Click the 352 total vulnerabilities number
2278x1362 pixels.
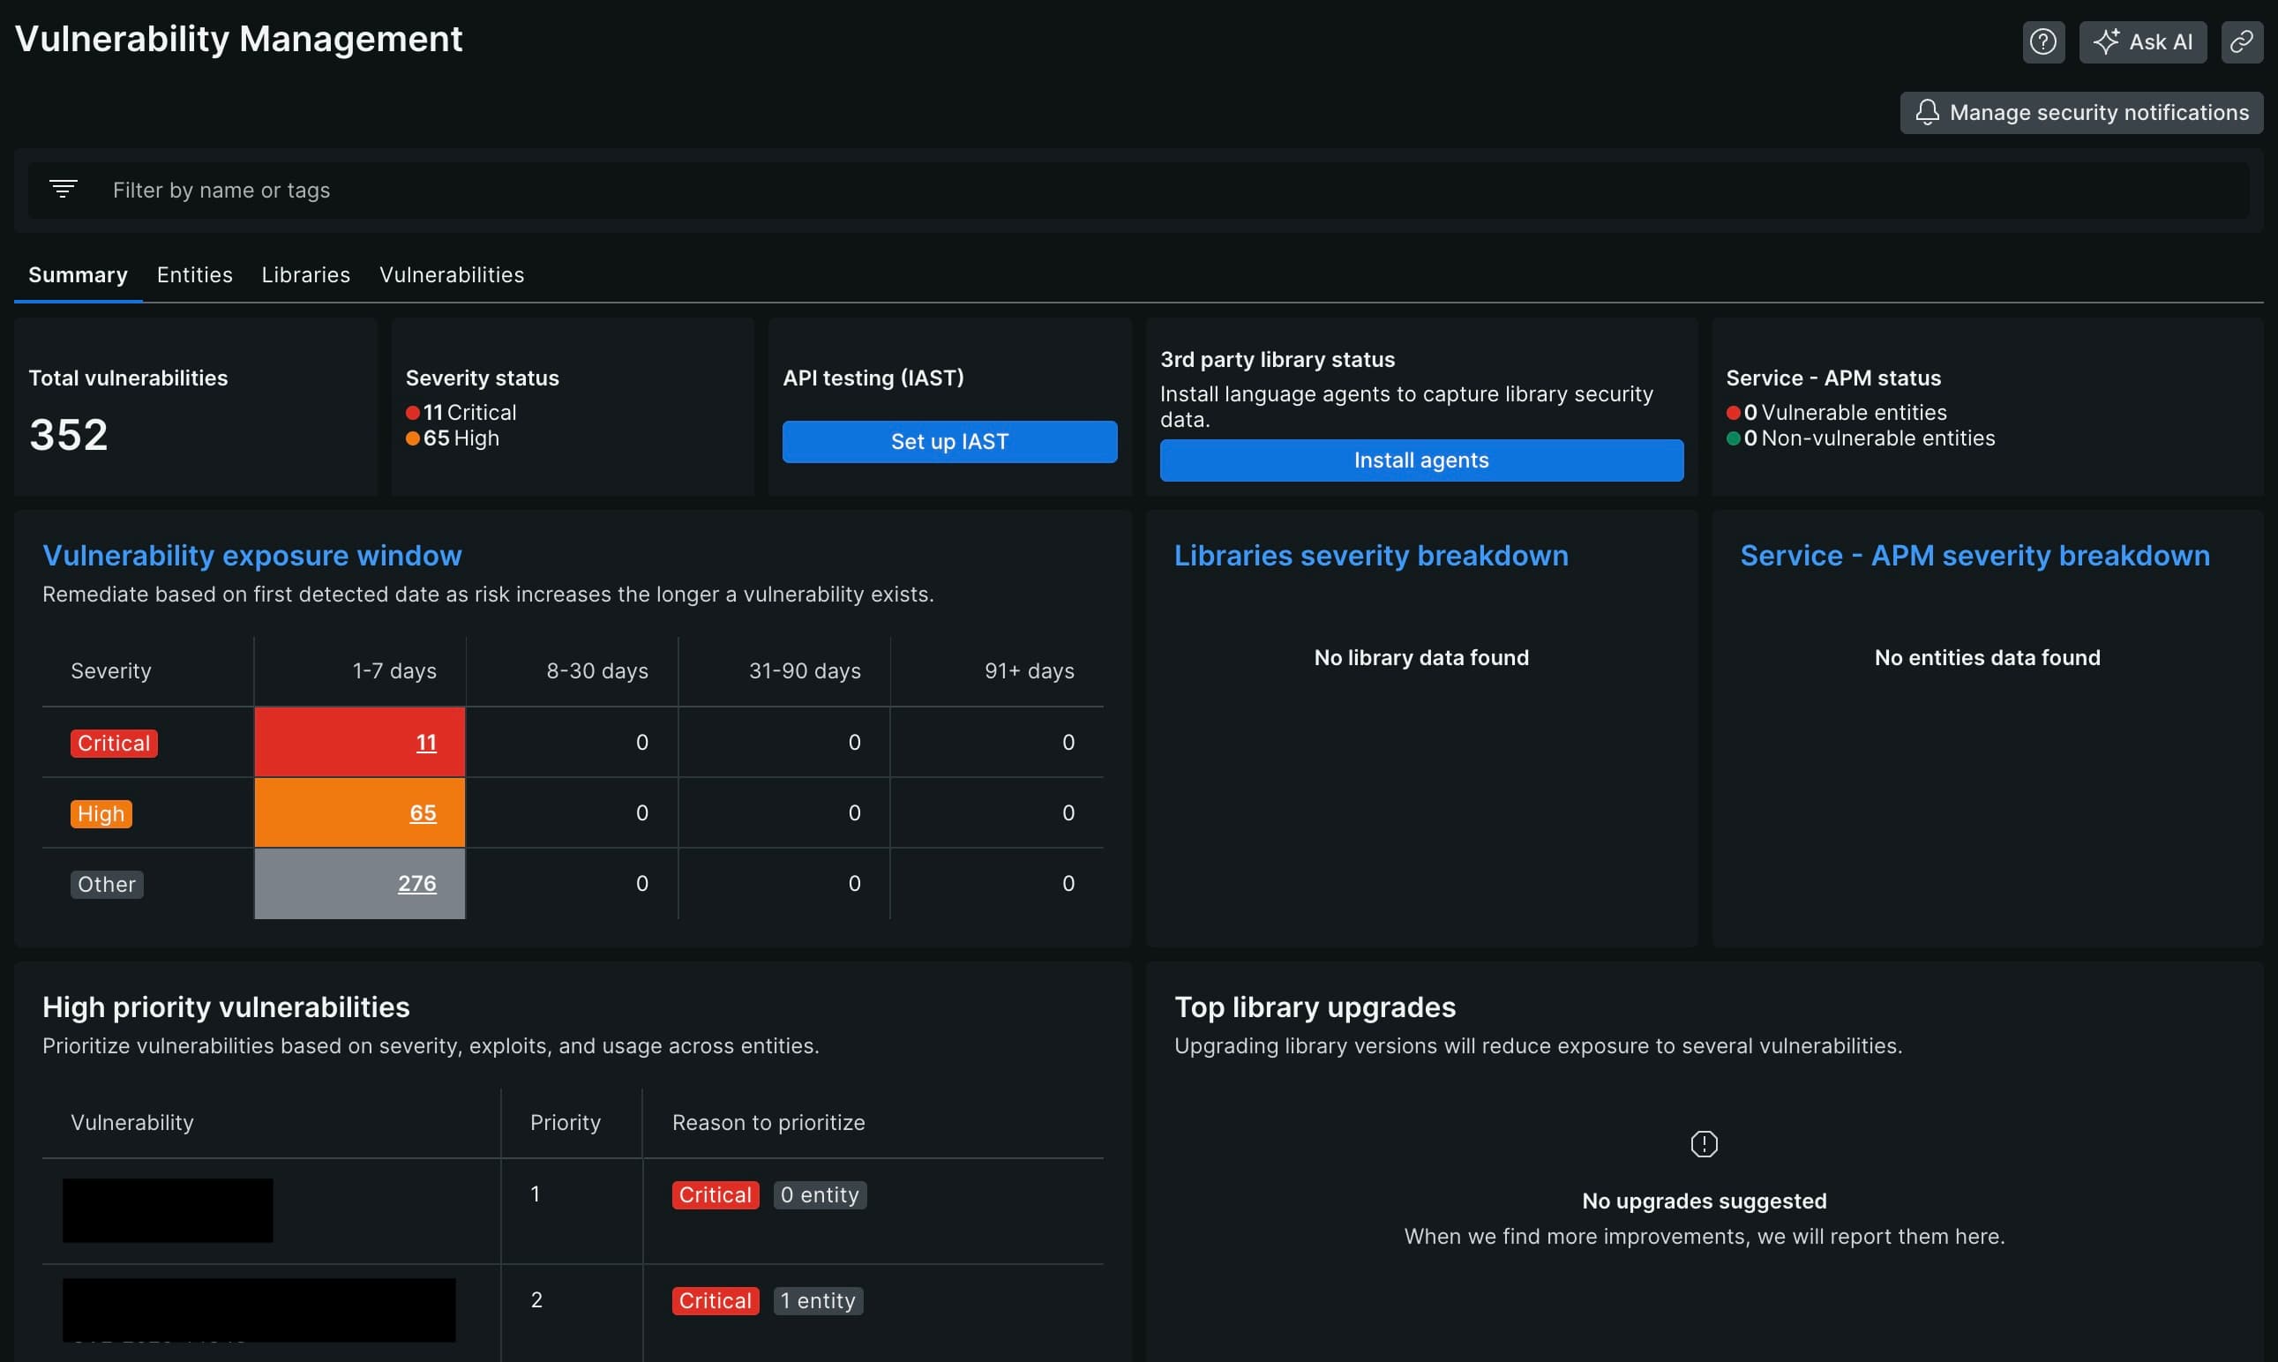69,434
